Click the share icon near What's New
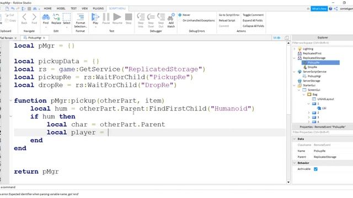353x198 pixels. [336, 9]
